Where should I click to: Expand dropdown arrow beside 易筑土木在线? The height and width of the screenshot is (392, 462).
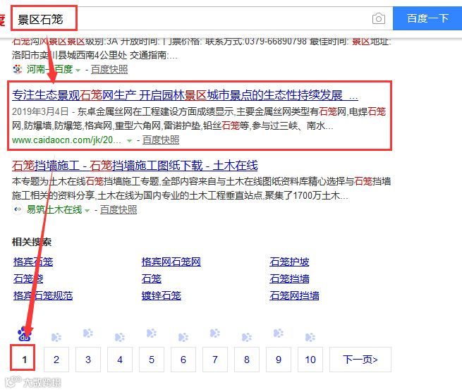(87, 211)
